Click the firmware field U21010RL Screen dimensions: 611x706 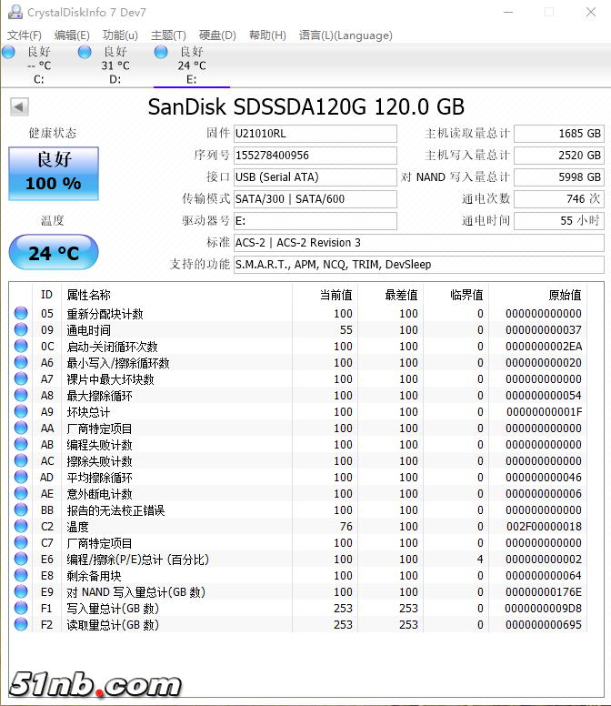[316, 134]
